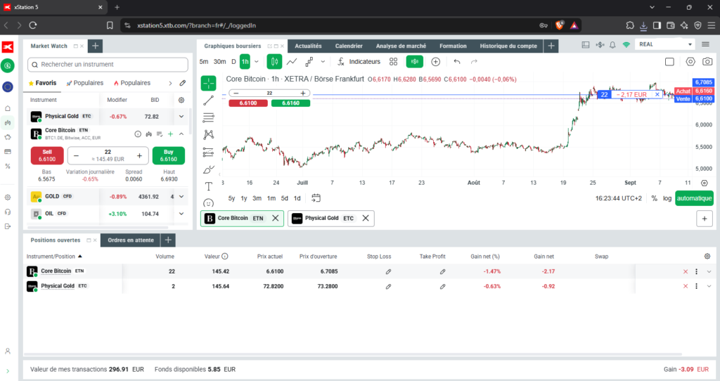720x381 pixels.
Task: Open Home in left sidebar
Action: (7, 108)
